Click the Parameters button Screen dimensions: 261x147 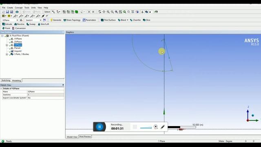[89, 20]
